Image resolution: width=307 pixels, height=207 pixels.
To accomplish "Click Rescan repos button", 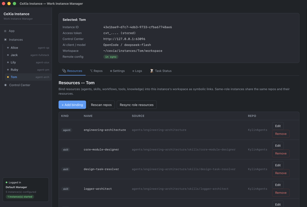I will [101, 105].
